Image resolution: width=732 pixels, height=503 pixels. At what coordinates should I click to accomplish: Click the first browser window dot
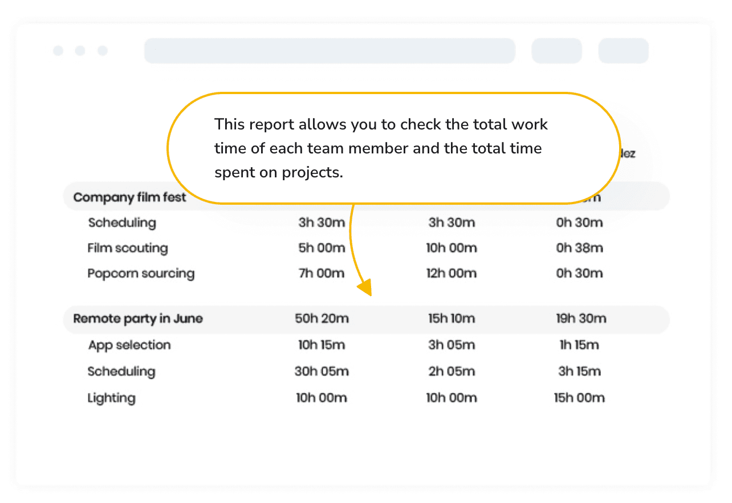58,51
